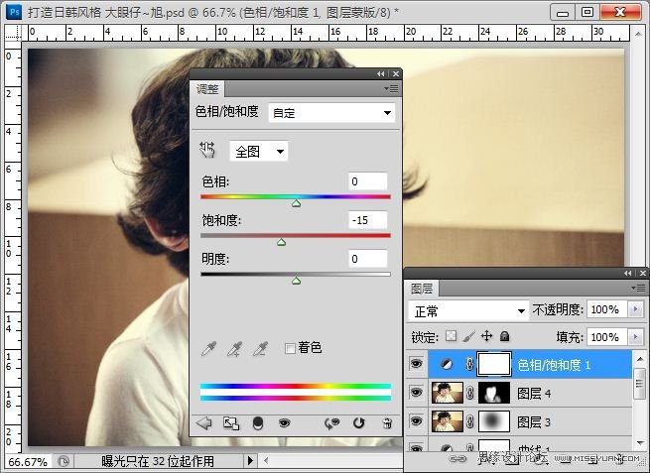Click the mask link icon on 色相/饱和度 1
Viewport: 650px width, 473px height.
469,365
